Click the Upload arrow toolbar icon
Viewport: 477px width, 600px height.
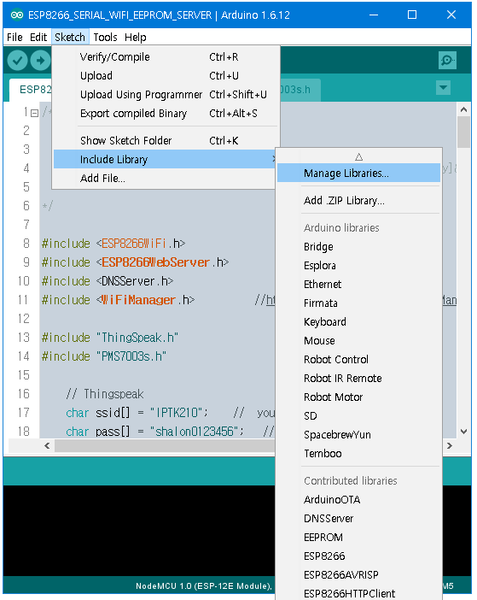coord(40,61)
